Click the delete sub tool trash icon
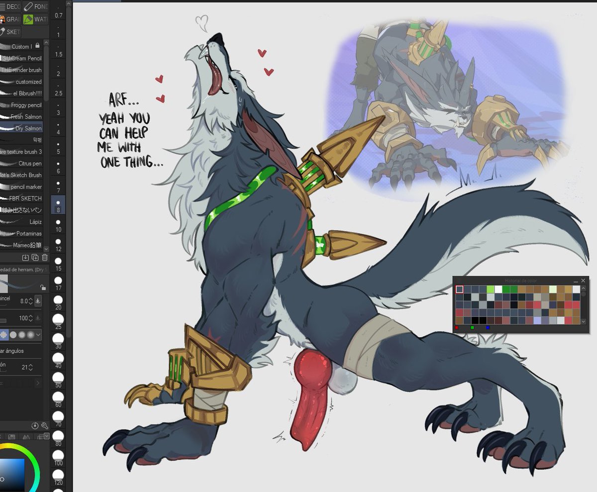 point(45,257)
